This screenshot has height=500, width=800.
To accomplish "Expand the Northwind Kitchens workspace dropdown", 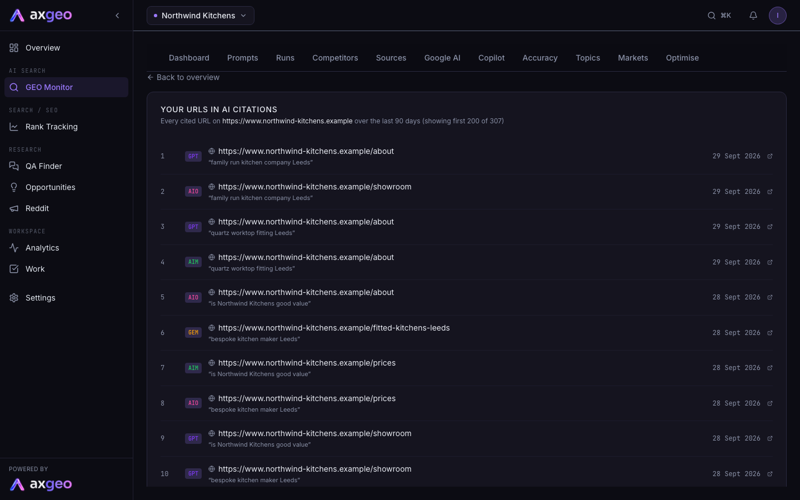I will pos(201,16).
